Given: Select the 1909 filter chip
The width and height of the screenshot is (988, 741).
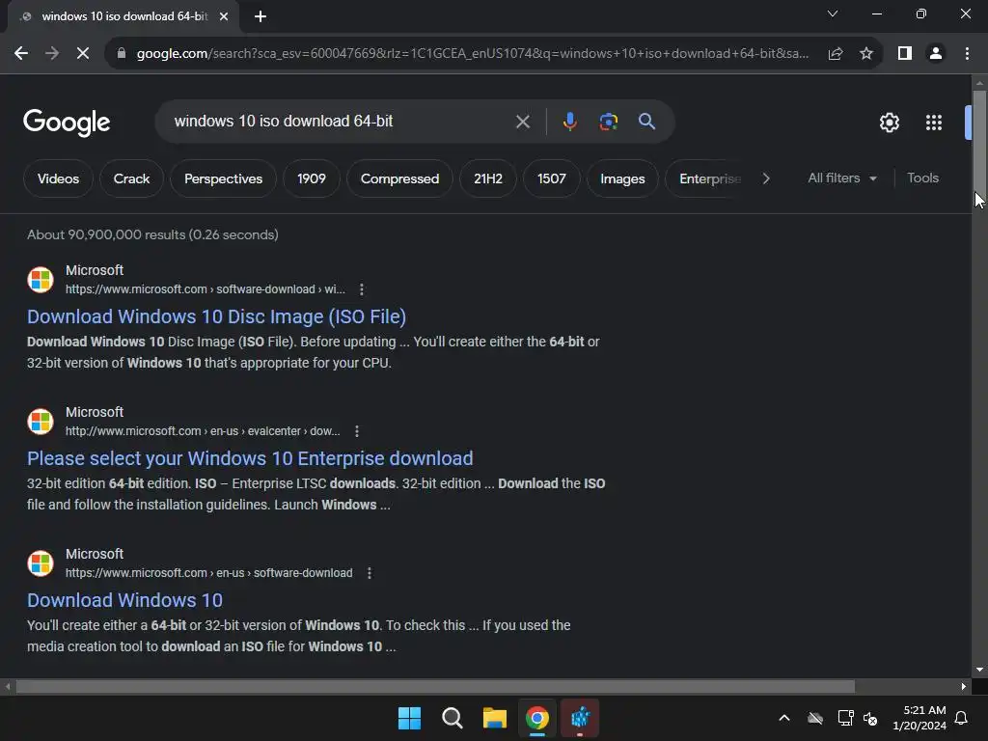Looking at the screenshot, I should pyautogui.click(x=312, y=178).
